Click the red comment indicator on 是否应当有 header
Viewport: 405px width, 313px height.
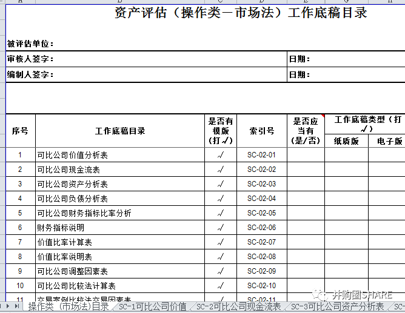[323, 116]
